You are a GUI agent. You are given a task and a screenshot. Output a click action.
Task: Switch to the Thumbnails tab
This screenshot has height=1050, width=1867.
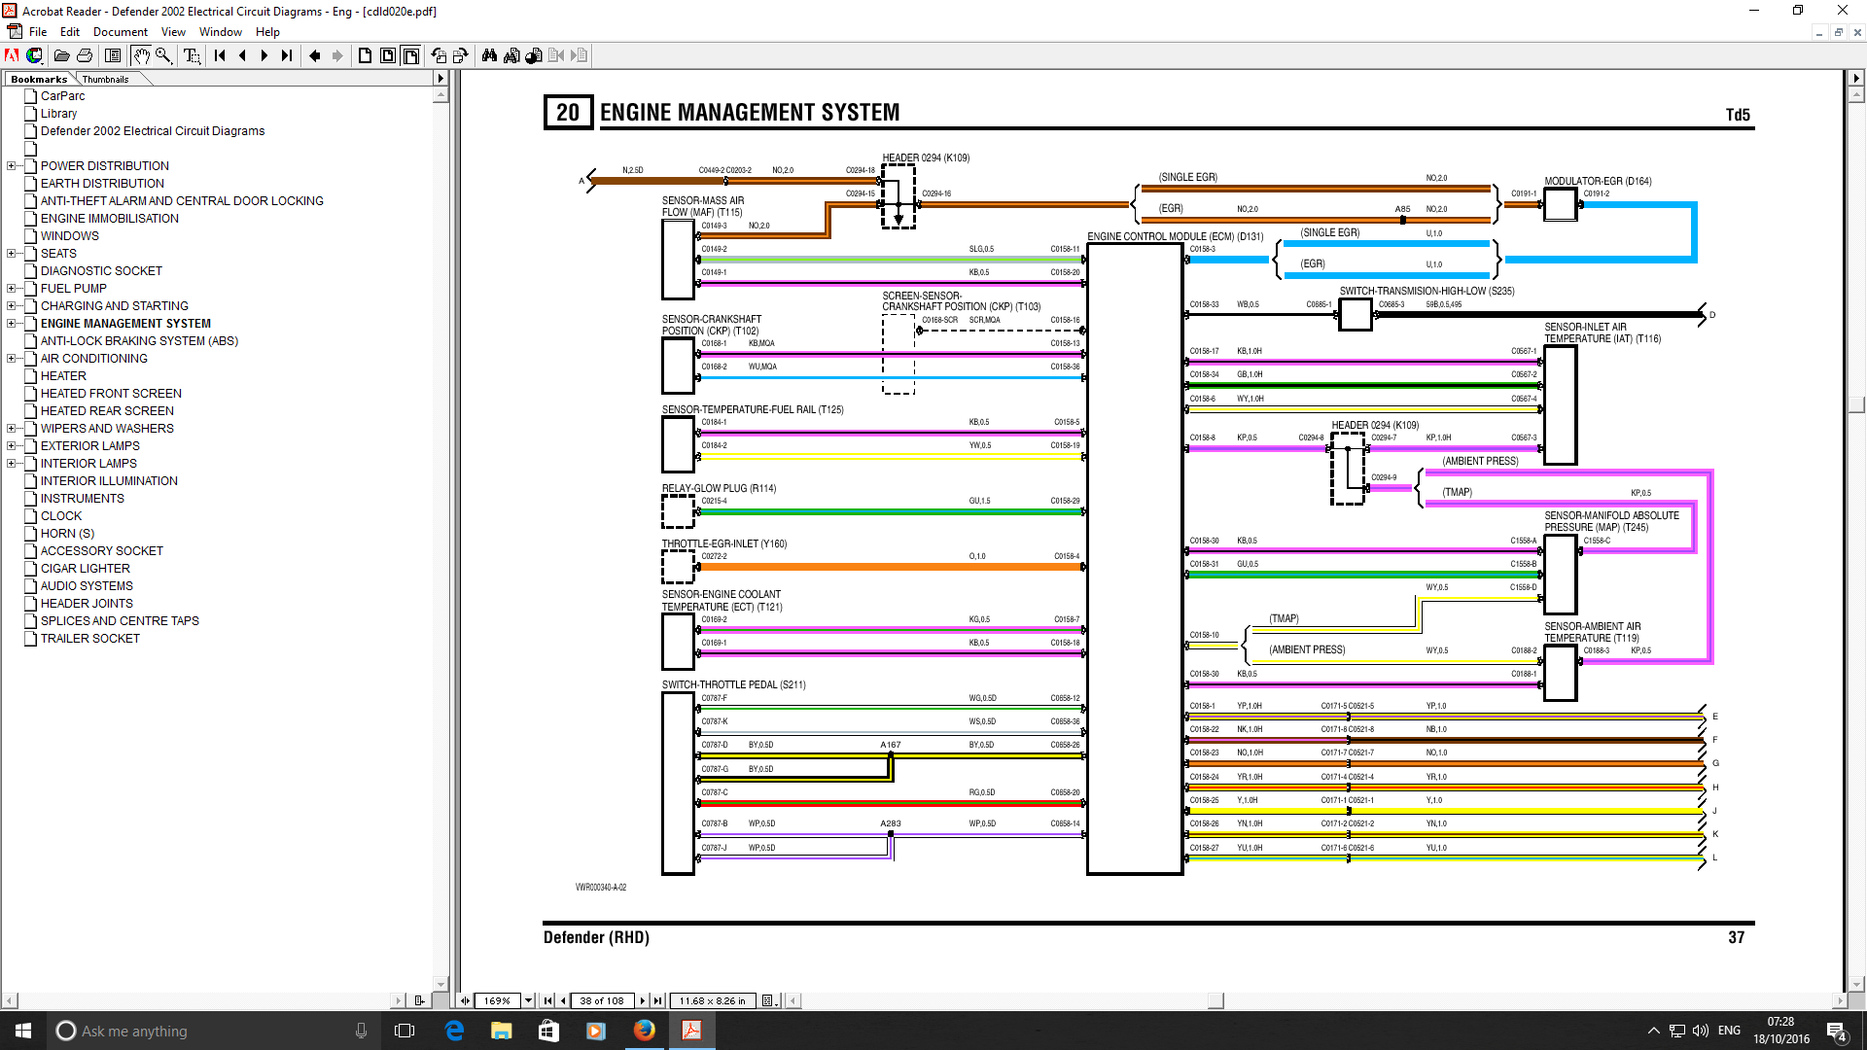pos(105,80)
